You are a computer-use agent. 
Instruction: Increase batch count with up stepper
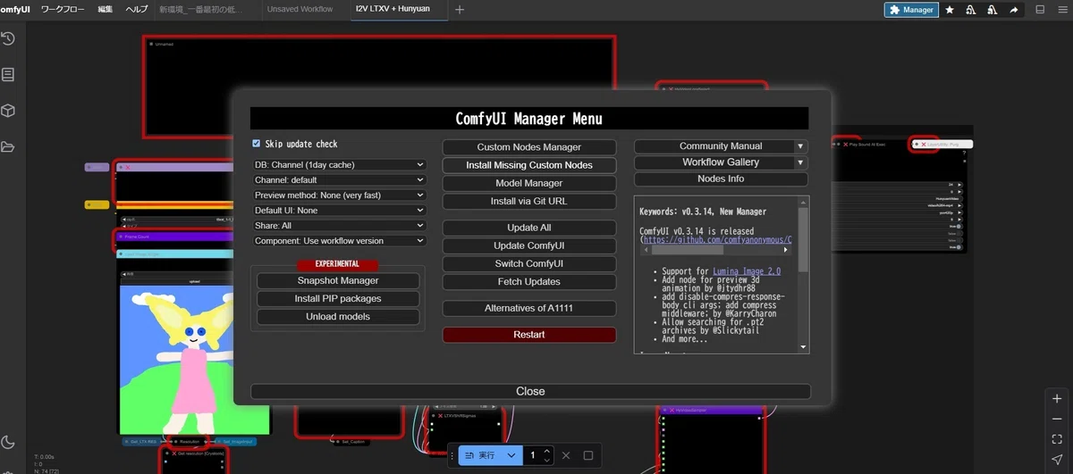547,451
